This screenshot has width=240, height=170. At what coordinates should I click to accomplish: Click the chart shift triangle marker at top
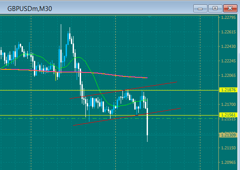[x=150, y=17]
